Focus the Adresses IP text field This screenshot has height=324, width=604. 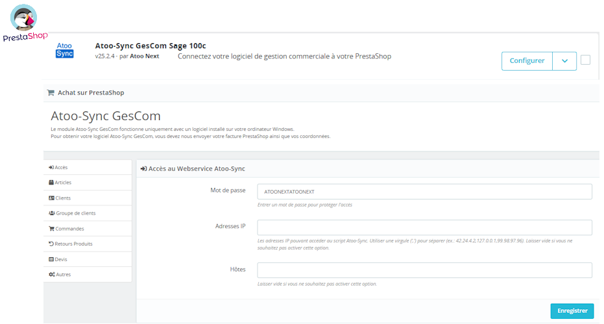pos(424,227)
